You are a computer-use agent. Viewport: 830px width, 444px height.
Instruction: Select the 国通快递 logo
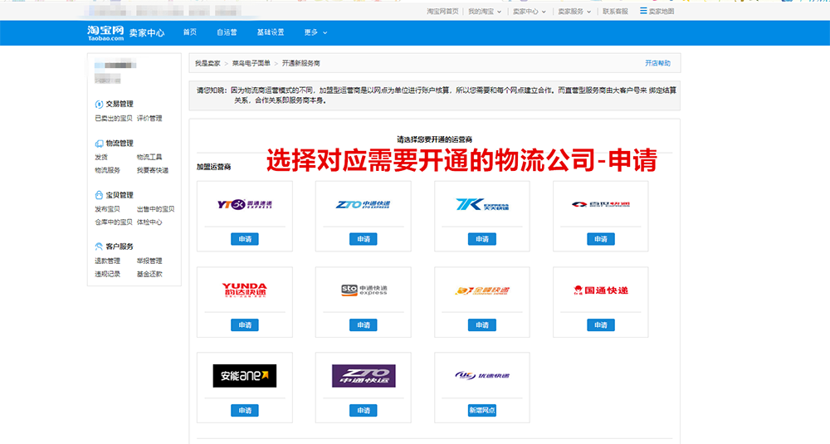[x=600, y=290]
